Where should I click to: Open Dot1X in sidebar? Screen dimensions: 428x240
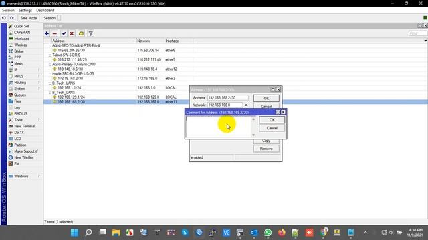click(x=19, y=133)
